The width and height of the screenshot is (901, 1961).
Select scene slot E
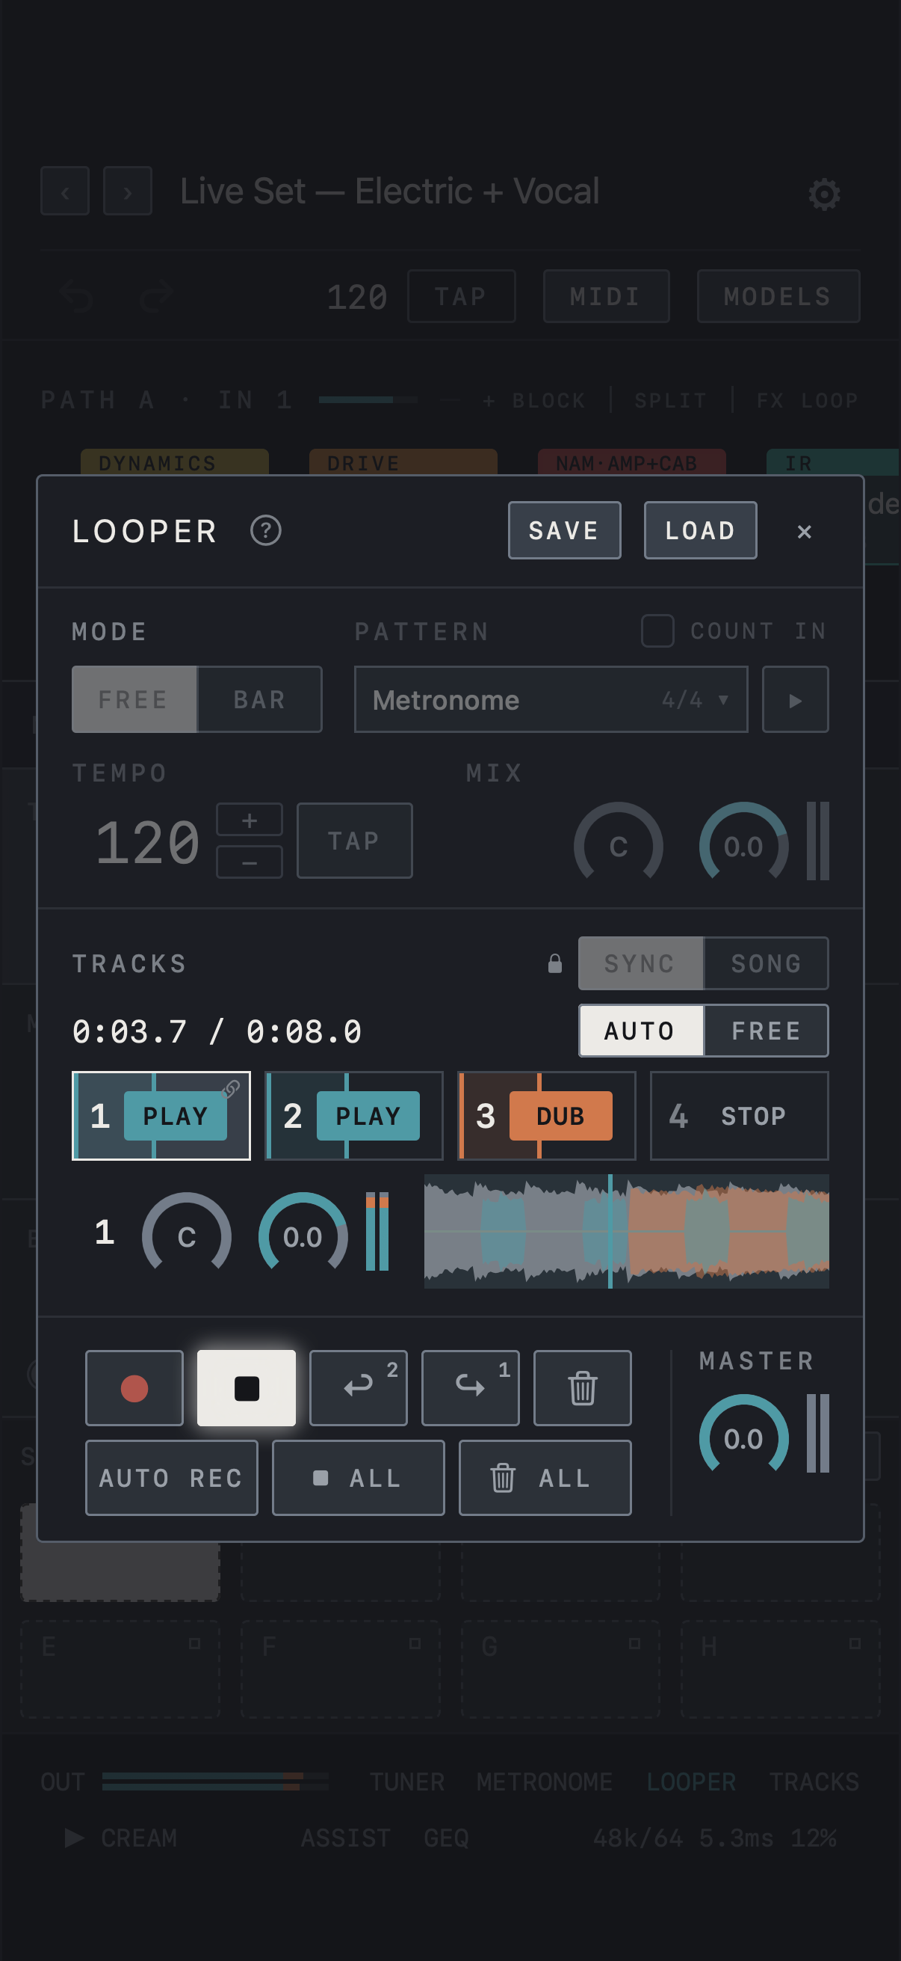coord(120,1669)
